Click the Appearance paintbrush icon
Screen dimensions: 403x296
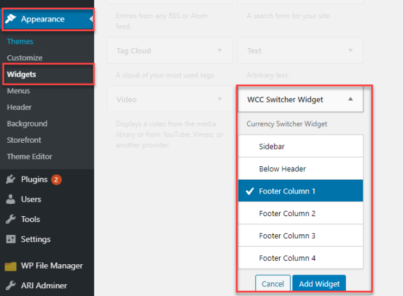tap(10, 19)
